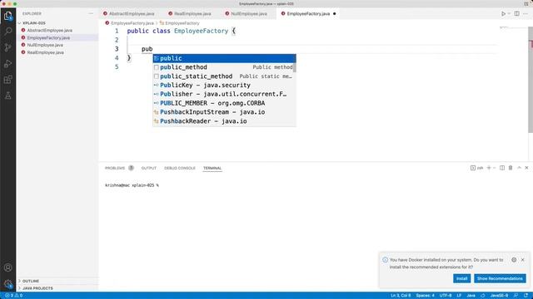
Task: Open the Manage gear in activity bar
Action: click(x=7, y=283)
